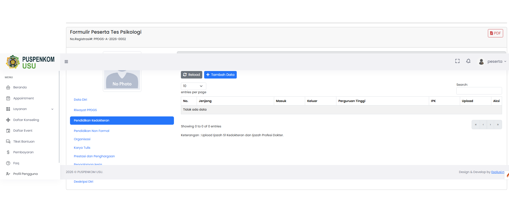This screenshot has width=509, height=204.
Task: Open the Pendidikan Non Formal tab
Action: point(91,131)
